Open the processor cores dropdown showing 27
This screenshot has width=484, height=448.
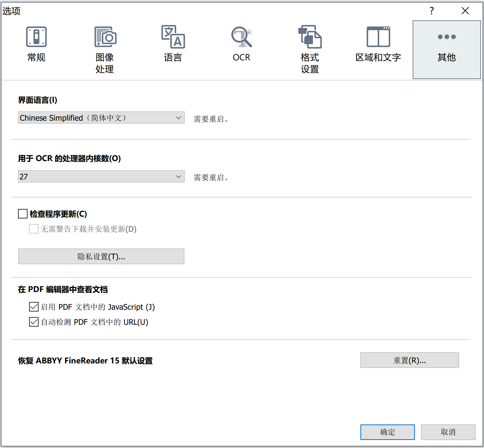(x=101, y=177)
